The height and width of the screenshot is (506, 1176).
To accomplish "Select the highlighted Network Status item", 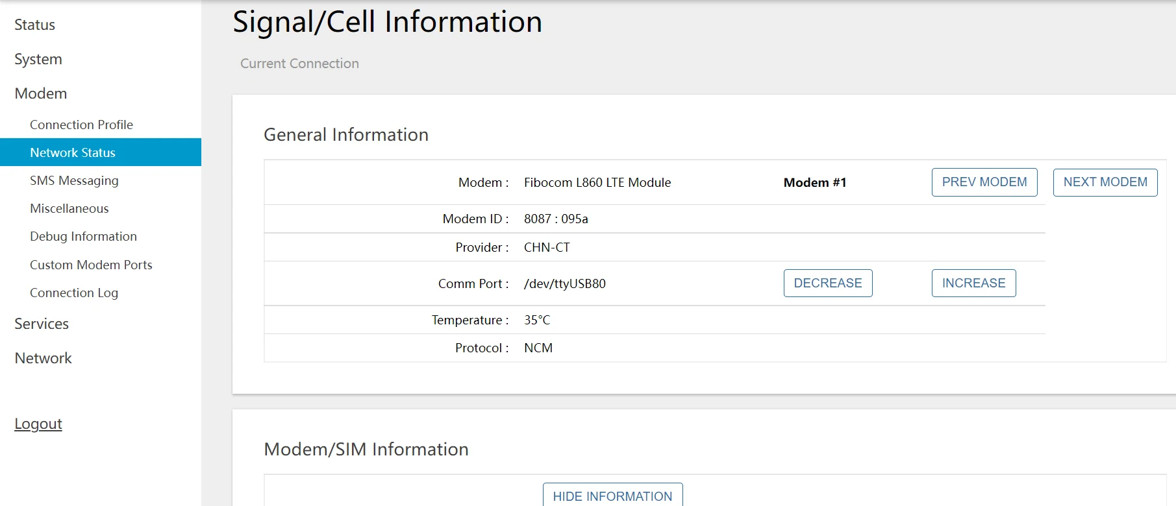I will tap(73, 152).
